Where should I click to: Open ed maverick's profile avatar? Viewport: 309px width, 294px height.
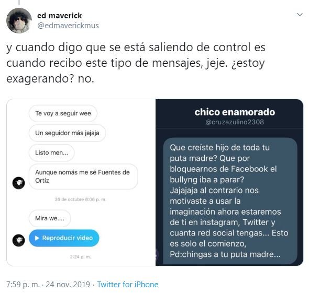tap(19, 21)
